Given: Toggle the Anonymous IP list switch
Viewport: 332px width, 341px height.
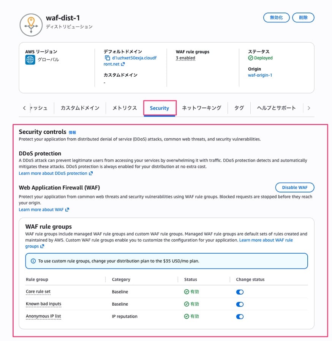Looking at the screenshot, I should pos(240,317).
